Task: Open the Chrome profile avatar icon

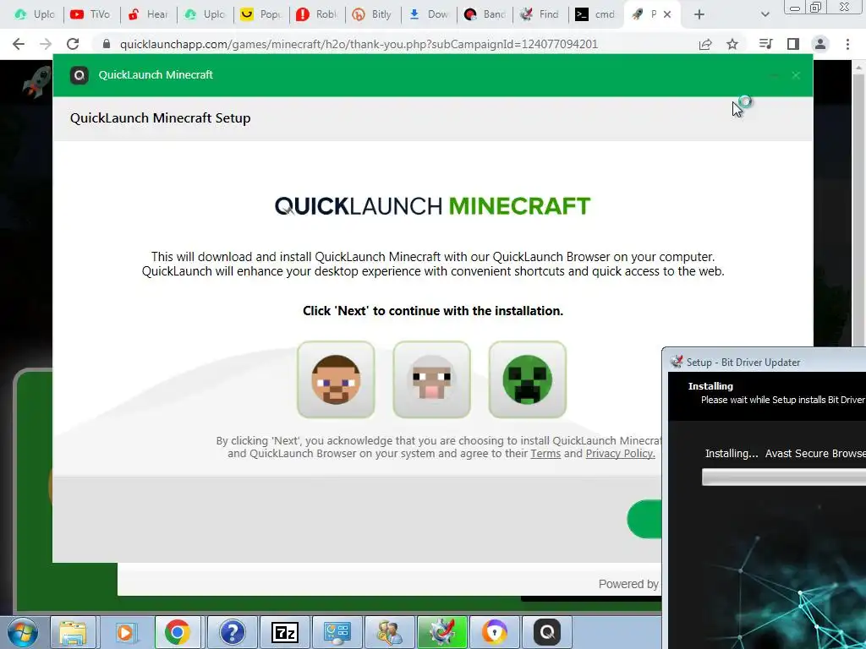Action: [820, 44]
